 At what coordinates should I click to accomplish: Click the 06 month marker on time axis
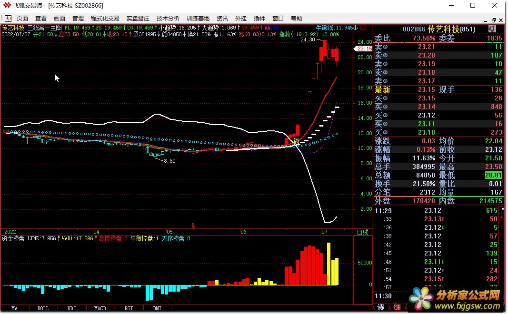pos(243,232)
